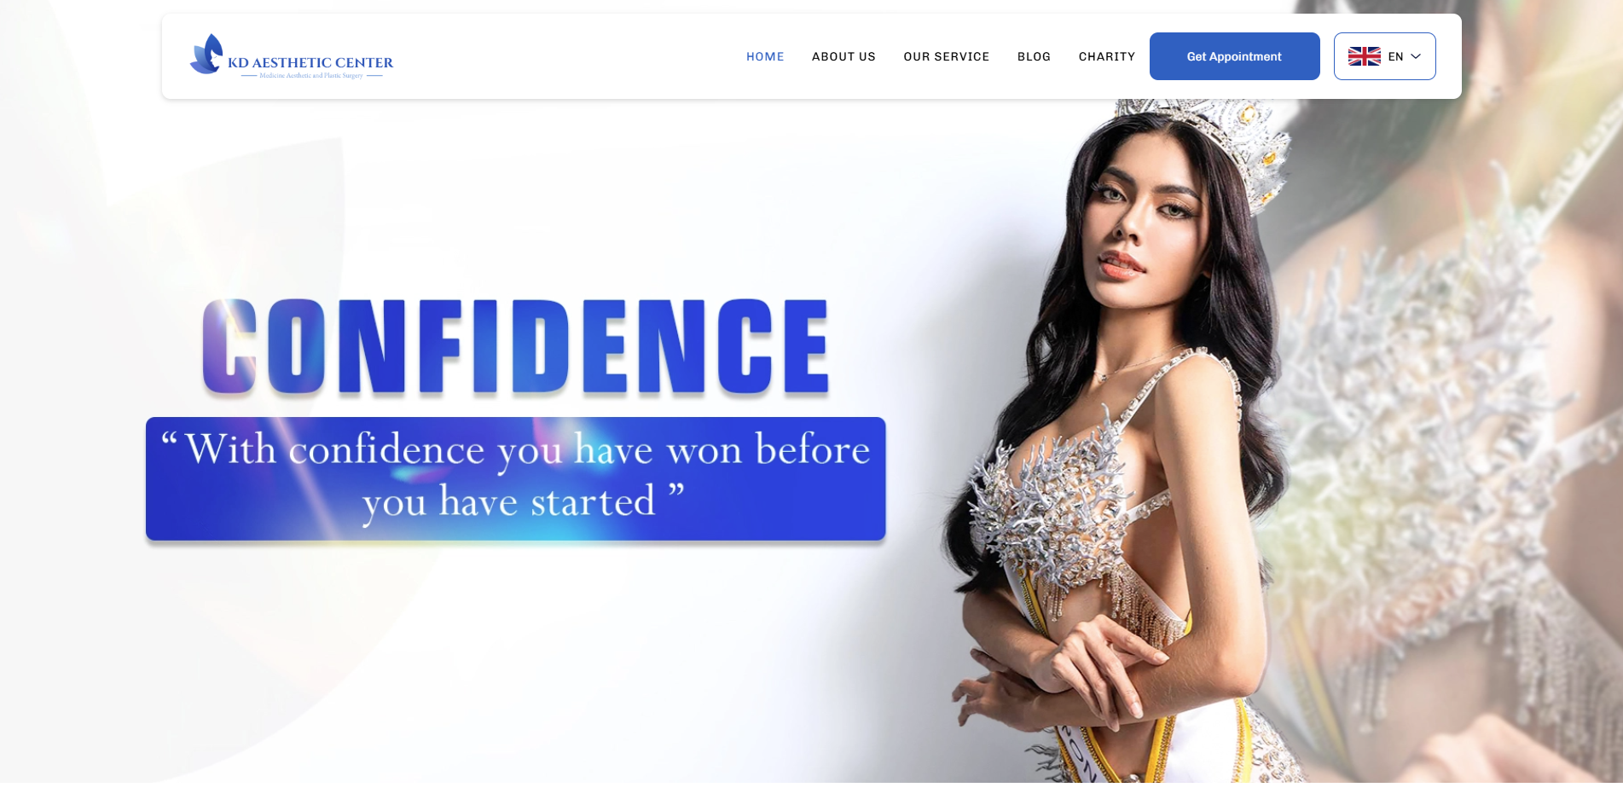Open the ABOUT US page
The width and height of the screenshot is (1623, 805).
click(843, 56)
